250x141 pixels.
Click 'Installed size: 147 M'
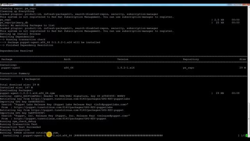tap(16, 88)
